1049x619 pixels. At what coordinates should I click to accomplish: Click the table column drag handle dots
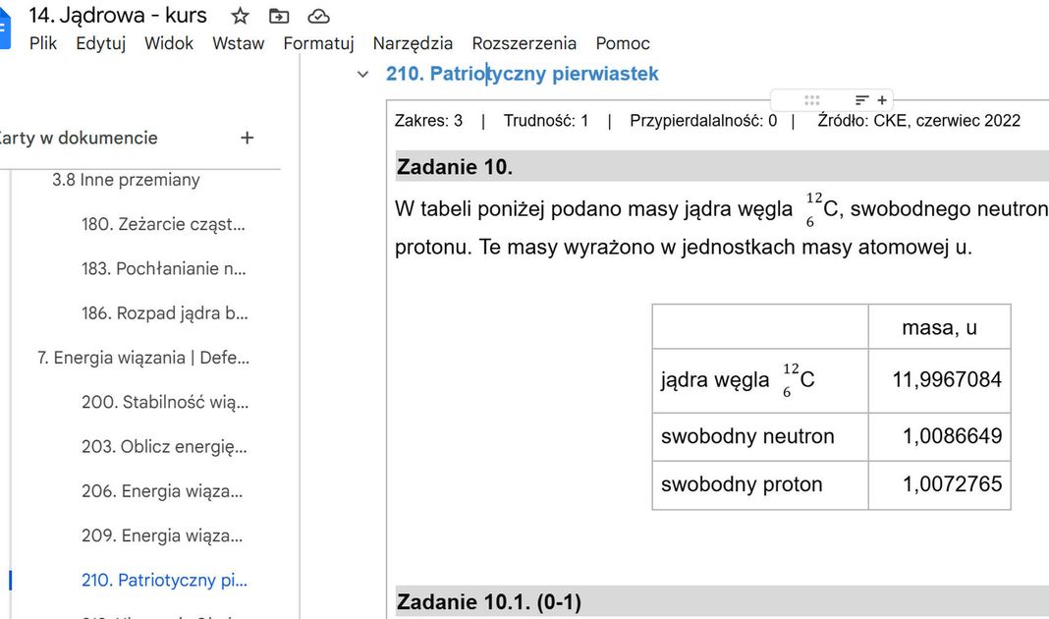pos(811,100)
